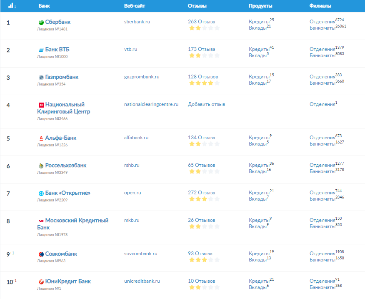Open Otkritie's Банкоматы link
365x299 pixels.
click(322, 199)
